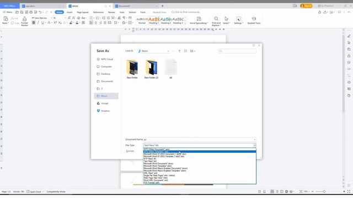Choose Word XML Document (*.xml) file type

click(x=200, y=180)
